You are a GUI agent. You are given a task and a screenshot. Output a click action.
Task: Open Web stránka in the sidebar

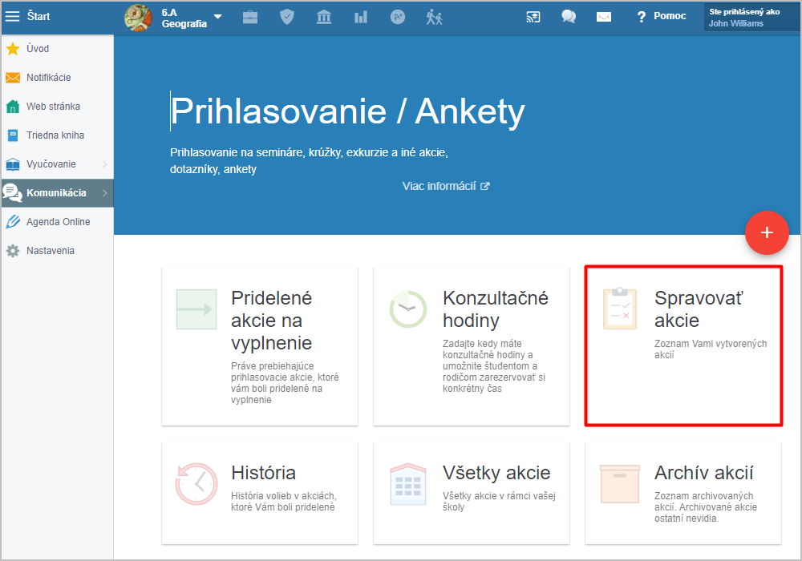click(x=57, y=107)
